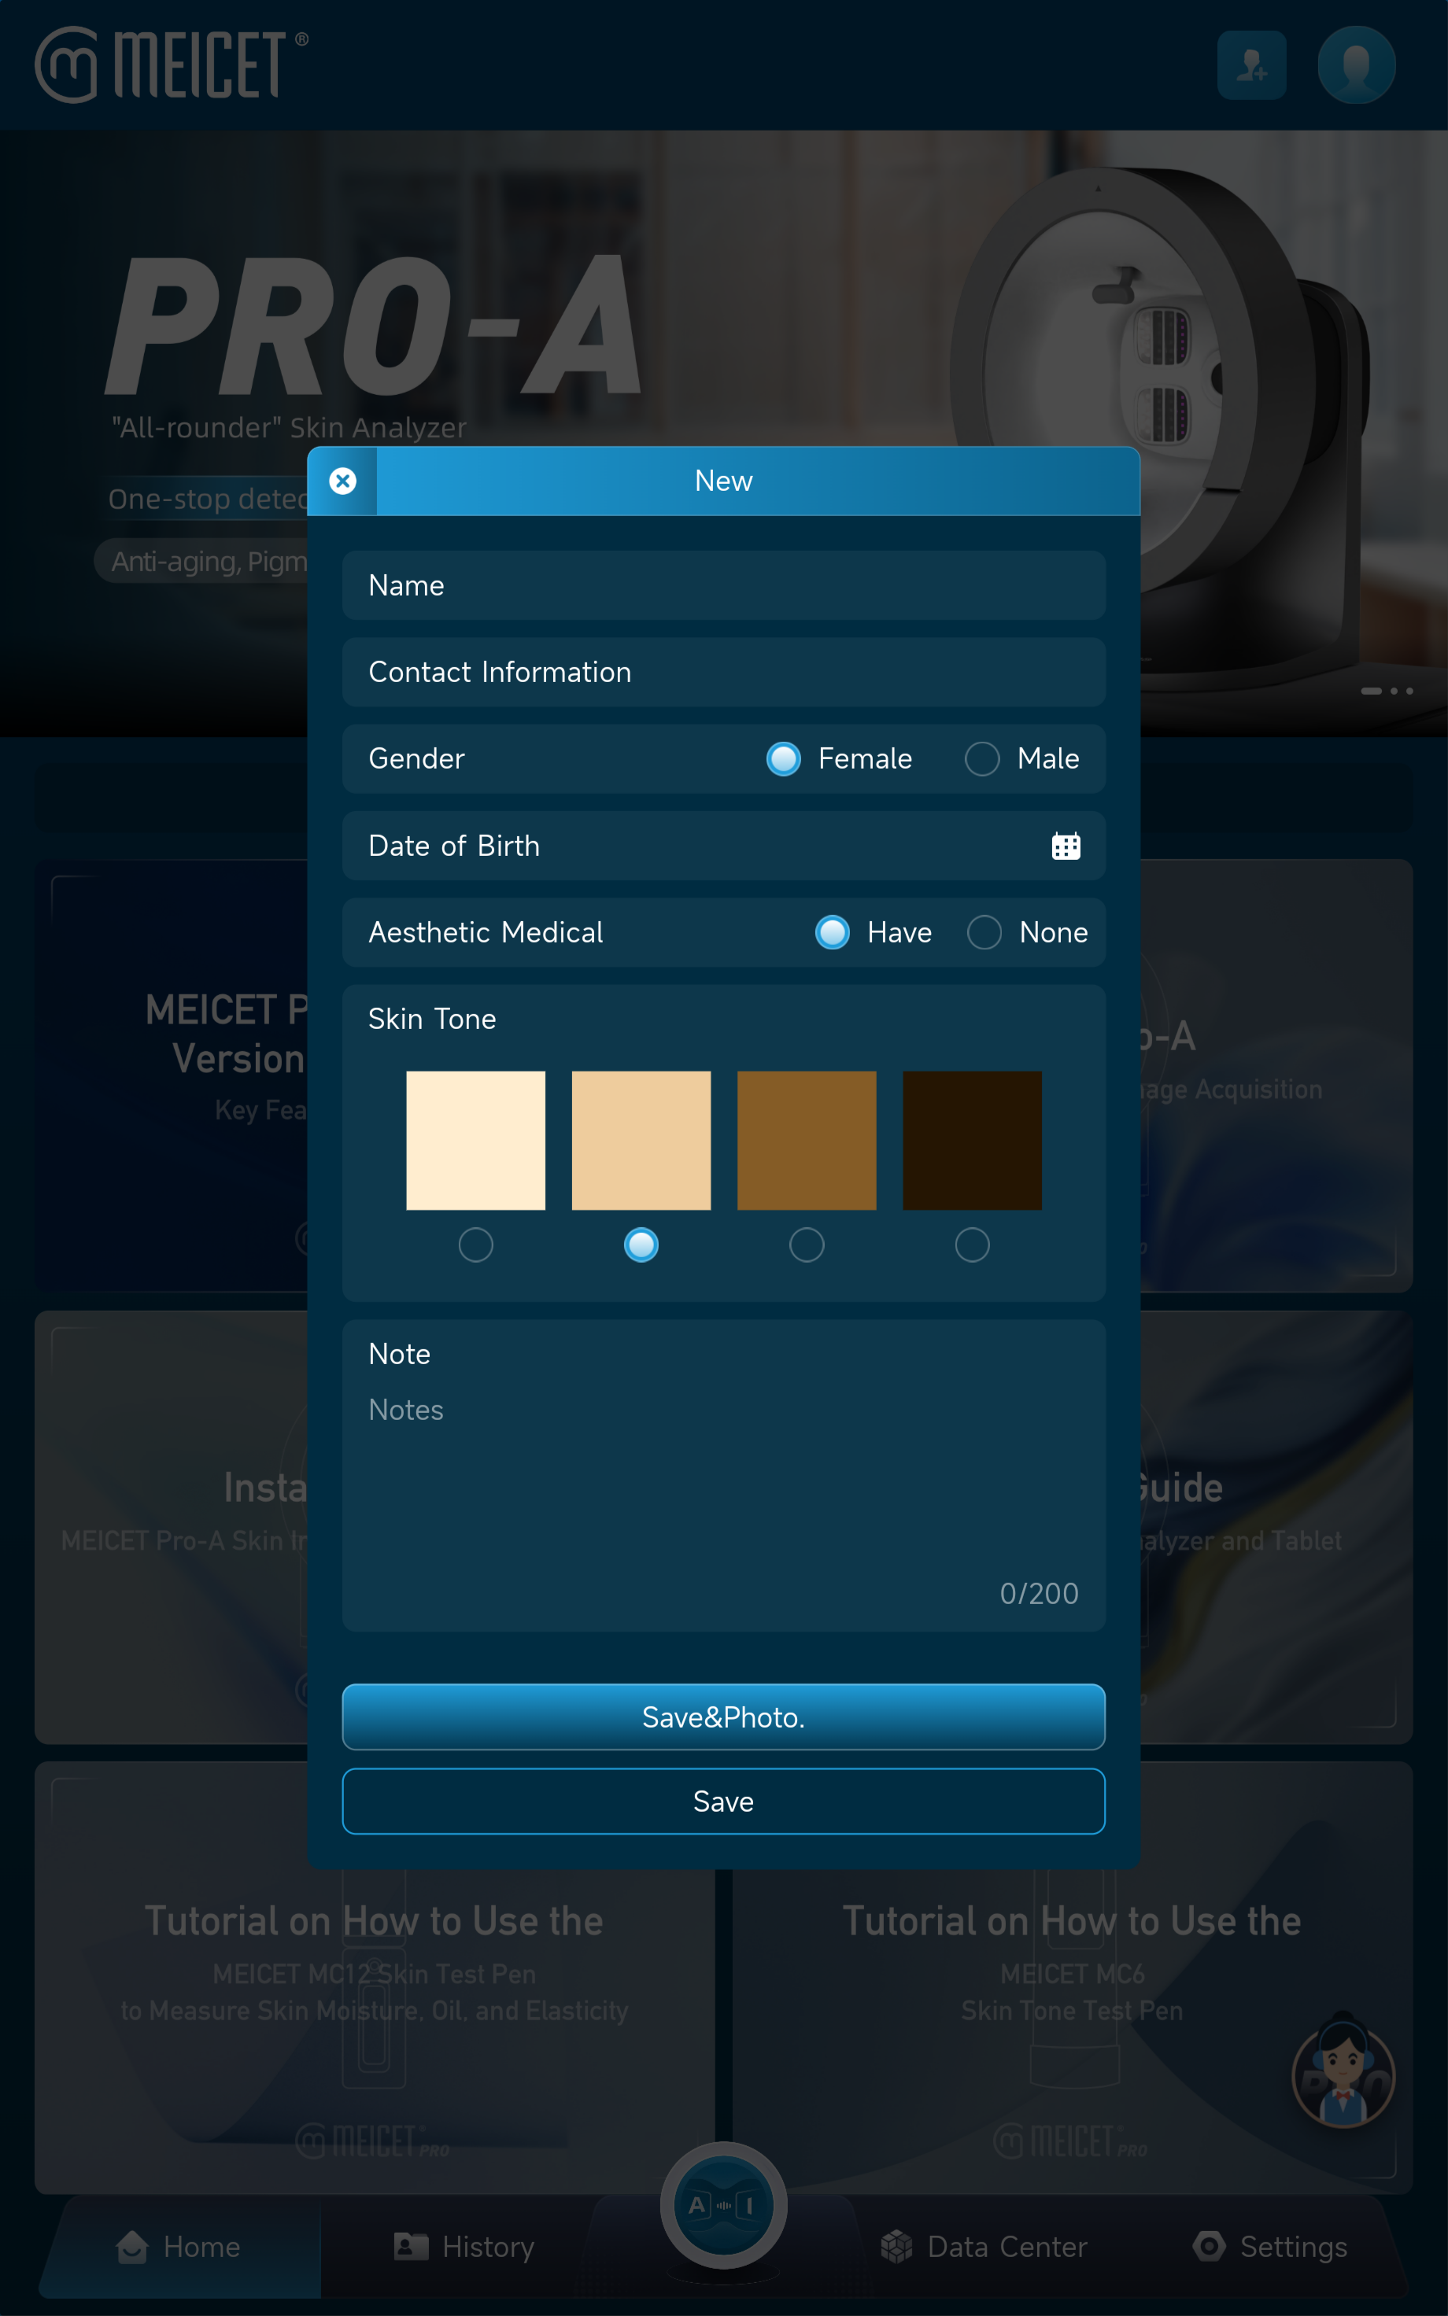
Task: Tap the AI capture center button
Action: [x=724, y=2206]
